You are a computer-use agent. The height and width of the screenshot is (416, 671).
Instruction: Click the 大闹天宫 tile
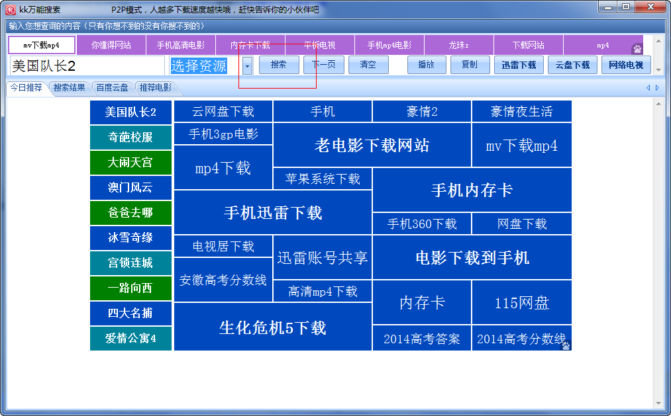click(130, 163)
